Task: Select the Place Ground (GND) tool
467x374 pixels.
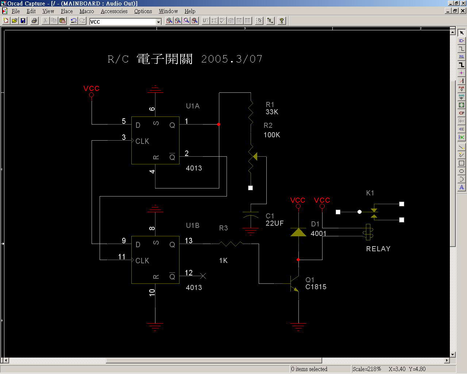Action: point(462,97)
